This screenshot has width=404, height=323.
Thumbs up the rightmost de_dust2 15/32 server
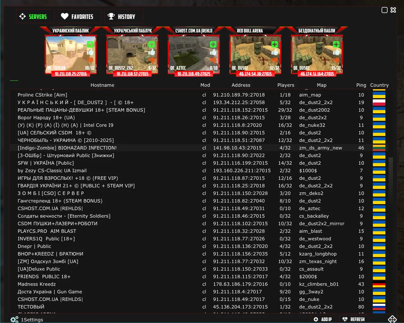336,52
